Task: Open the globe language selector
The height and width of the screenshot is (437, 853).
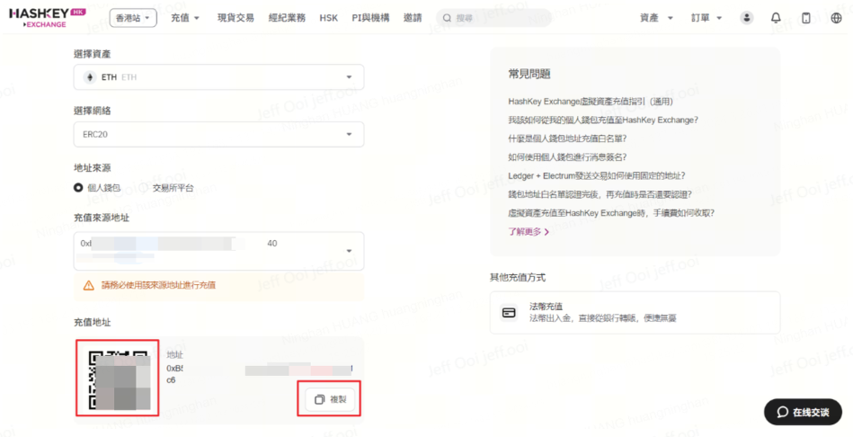Action: (x=836, y=18)
